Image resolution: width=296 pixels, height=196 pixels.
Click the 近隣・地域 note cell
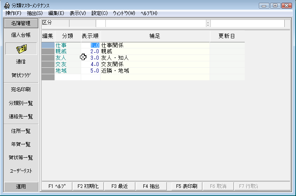[155, 71]
